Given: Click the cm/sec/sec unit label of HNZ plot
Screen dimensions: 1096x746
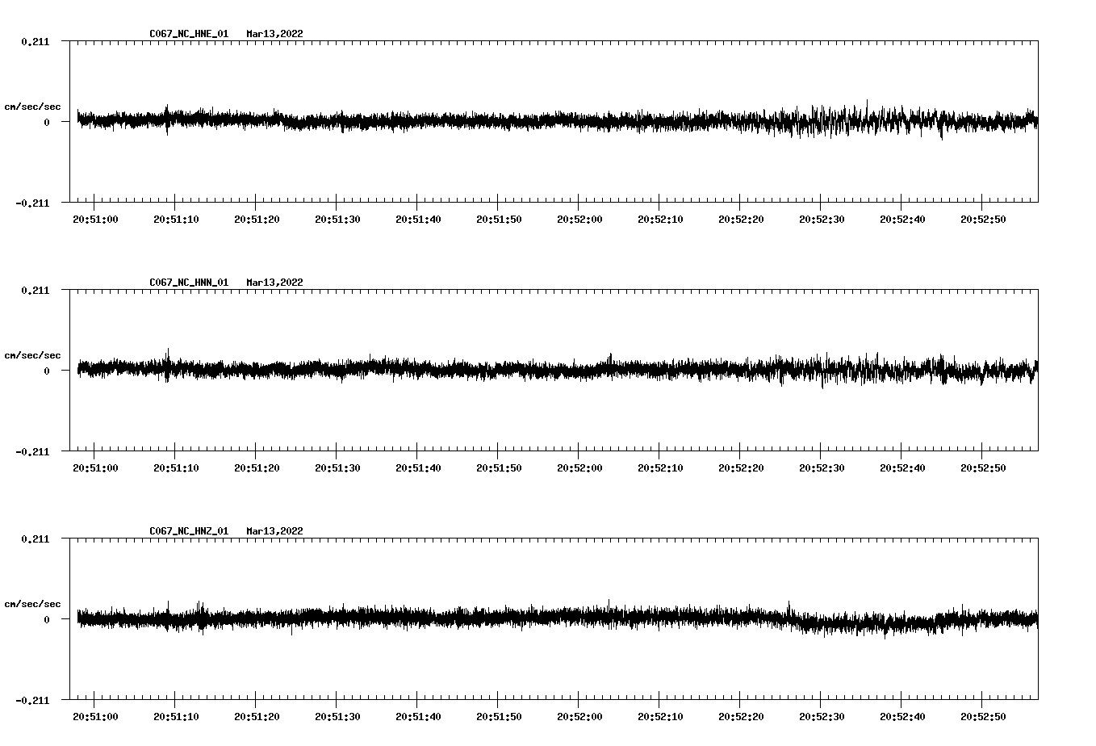Looking at the screenshot, I should click(32, 604).
